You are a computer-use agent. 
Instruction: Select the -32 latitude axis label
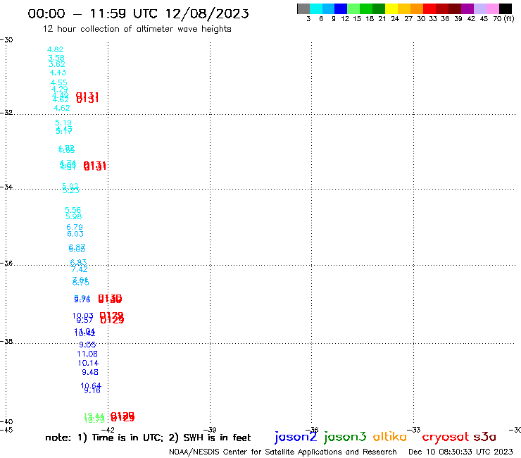click(6, 113)
